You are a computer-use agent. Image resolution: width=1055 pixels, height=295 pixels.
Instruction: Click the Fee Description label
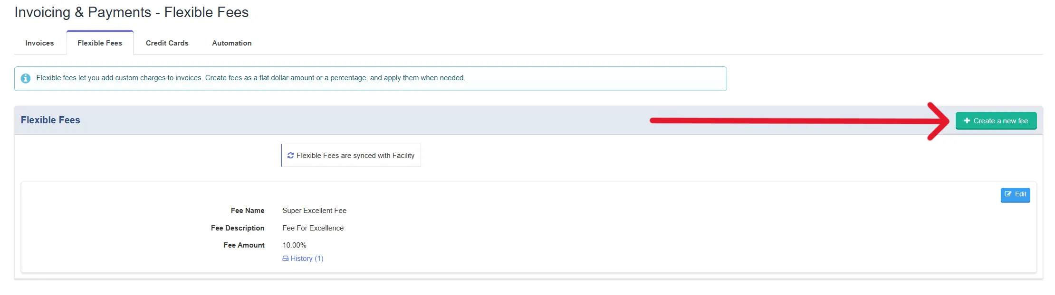[238, 228]
